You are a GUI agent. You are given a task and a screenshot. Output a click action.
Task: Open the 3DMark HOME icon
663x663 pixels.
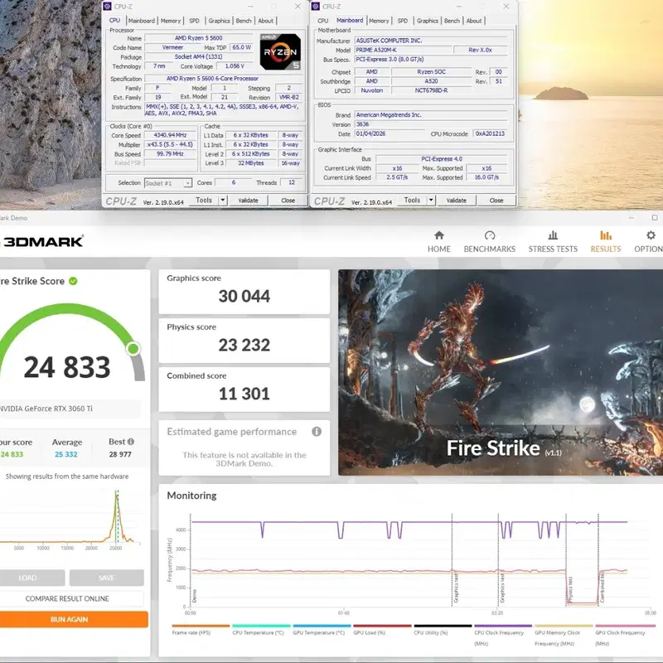click(x=439, y=235)
